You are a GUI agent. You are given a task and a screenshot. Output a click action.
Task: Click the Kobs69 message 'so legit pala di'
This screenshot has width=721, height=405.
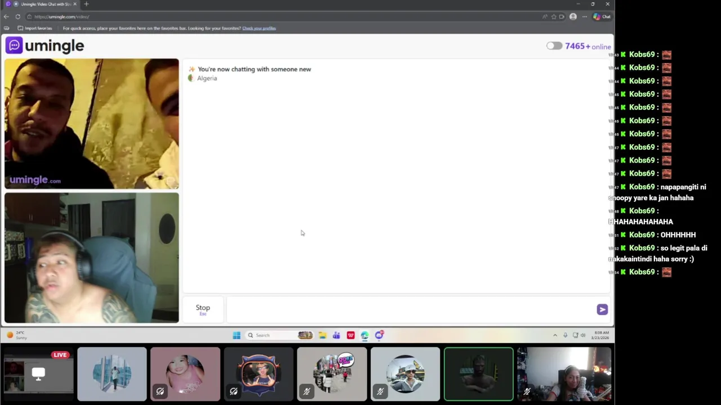coord(658,254)
